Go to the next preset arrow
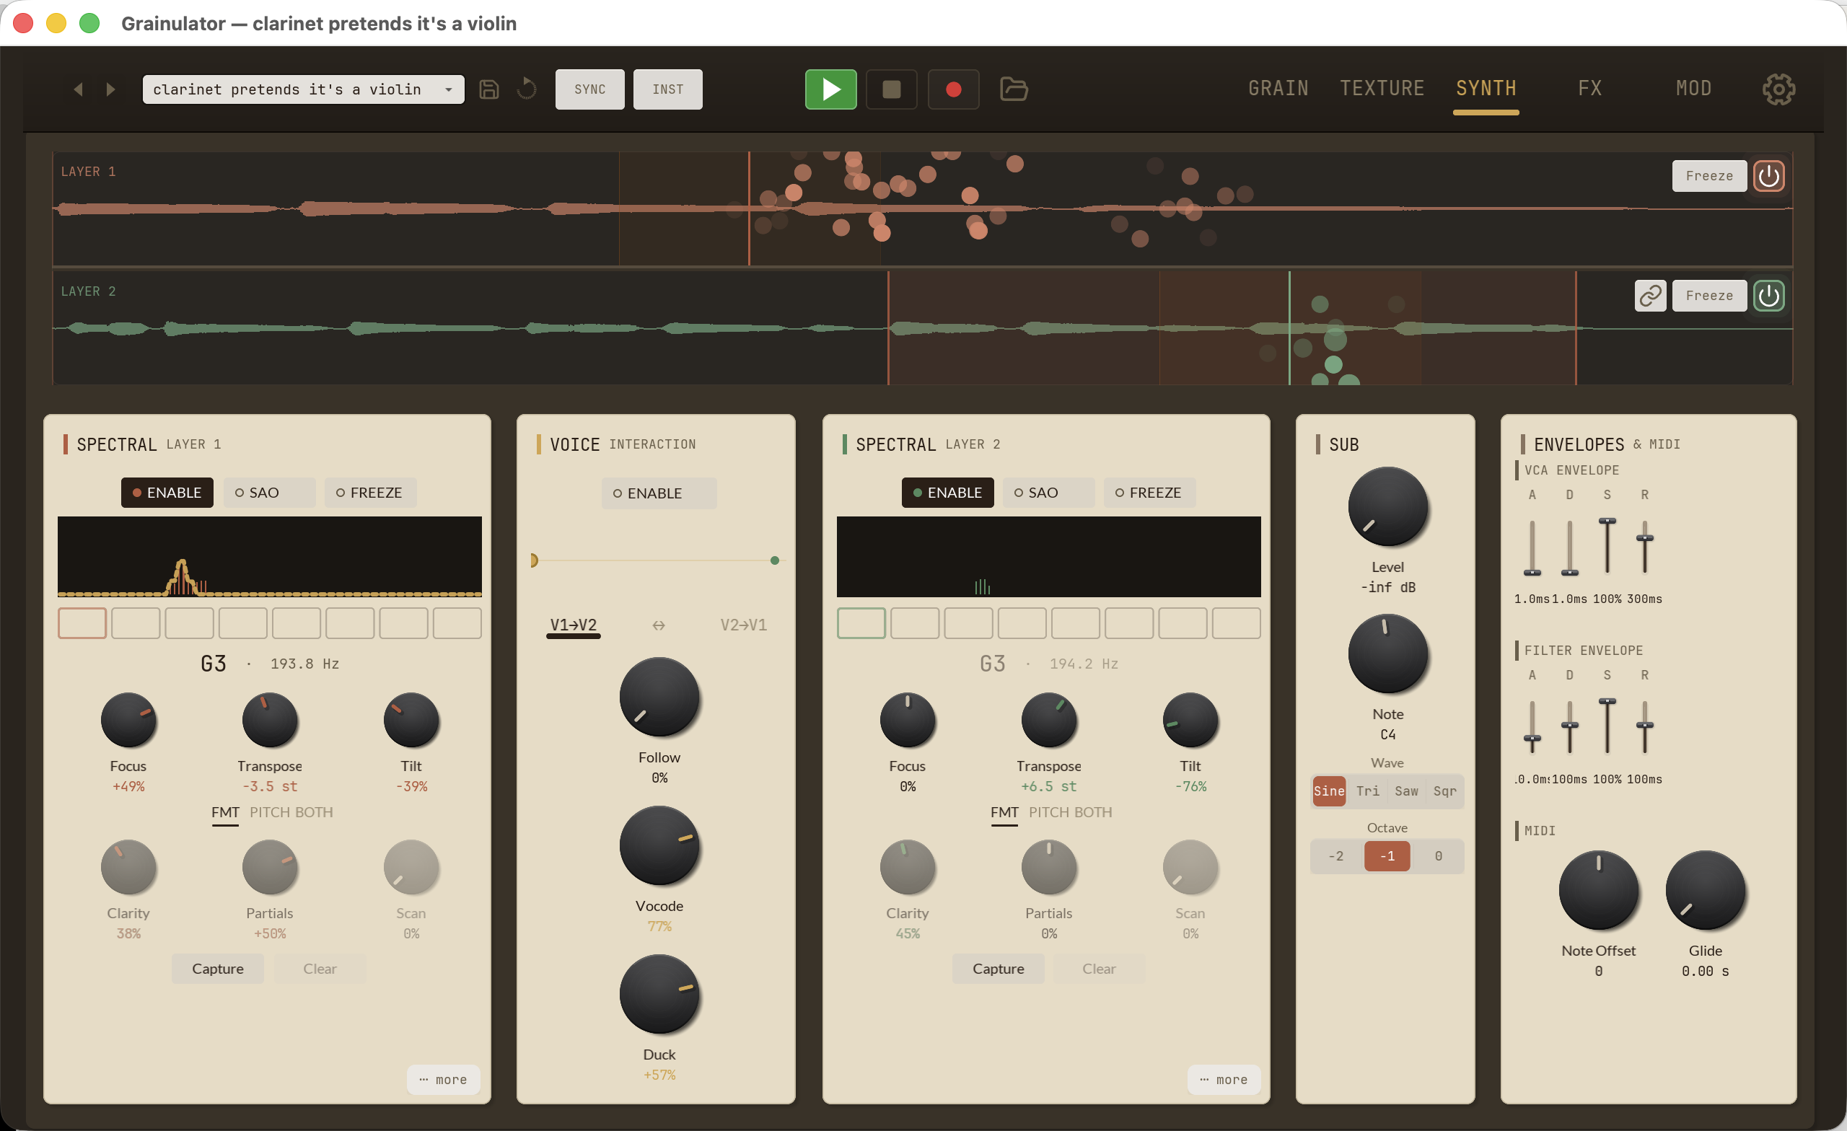The height and width of the screenshot is (1131, 1847). [111, 89]
